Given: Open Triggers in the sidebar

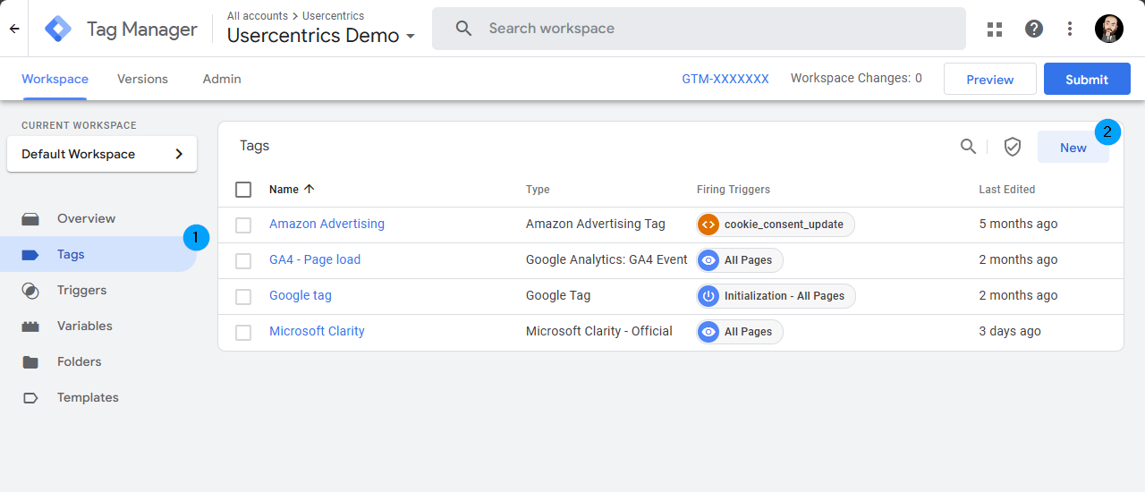Looking at the screenshot, I should pos(81,290).
